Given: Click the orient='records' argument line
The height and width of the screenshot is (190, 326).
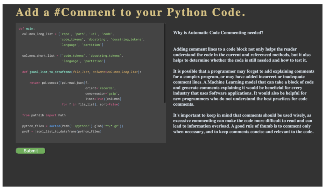Looking at the screenshot, I should pos(100,88).
